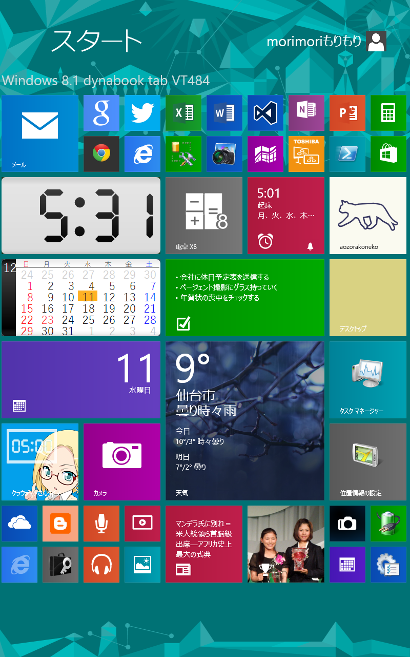Open the green tools-and-checklist tile
Viewport: 410px width, 657px height.
(x=183, y=154)
